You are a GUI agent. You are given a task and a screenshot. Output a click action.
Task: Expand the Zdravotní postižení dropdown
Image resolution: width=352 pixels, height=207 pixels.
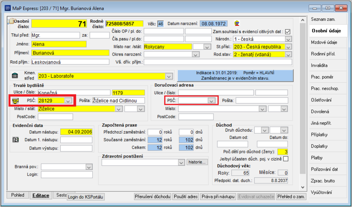tap(181, 163)
